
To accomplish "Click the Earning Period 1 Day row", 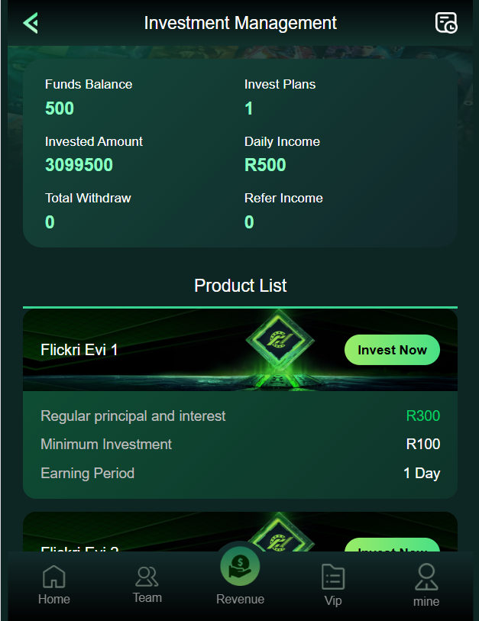I will pos(240,474).
